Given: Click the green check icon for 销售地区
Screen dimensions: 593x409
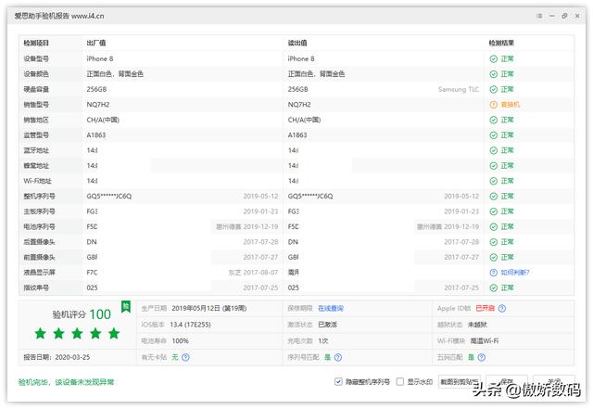Looking at the screenshot, I should tap(494, 120).
